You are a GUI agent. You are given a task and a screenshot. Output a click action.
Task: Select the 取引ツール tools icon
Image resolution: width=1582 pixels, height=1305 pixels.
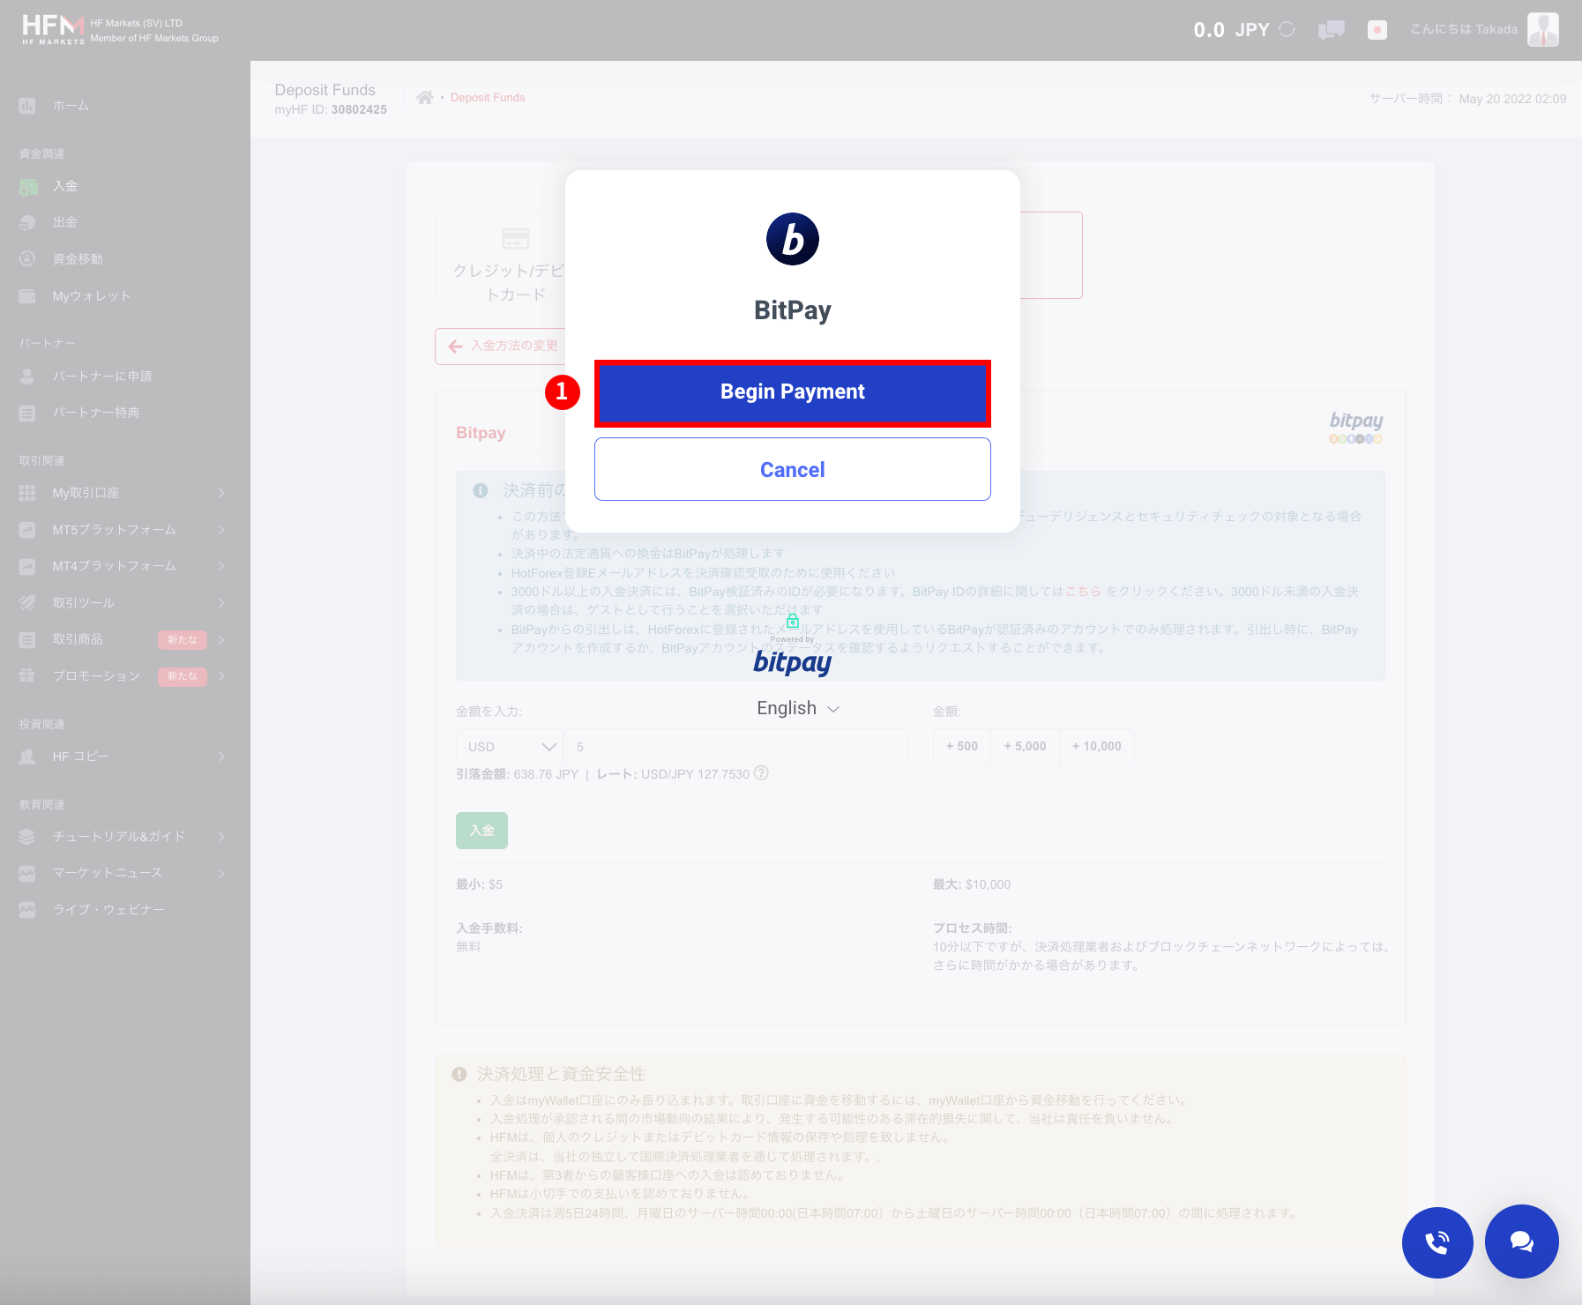click(26, 602)
